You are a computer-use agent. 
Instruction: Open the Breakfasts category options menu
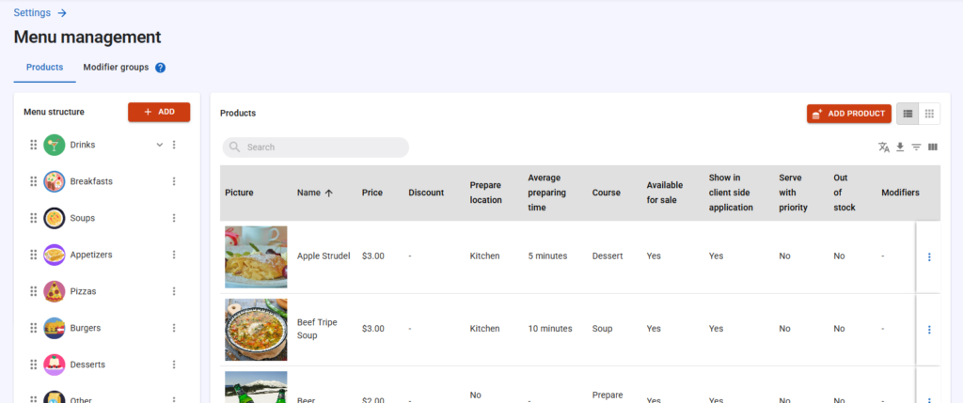coord(174,181)
